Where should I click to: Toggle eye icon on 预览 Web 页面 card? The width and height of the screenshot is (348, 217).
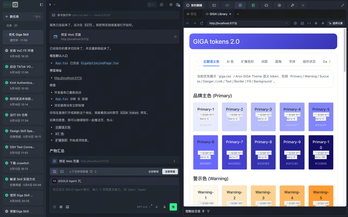pos(175,37)
